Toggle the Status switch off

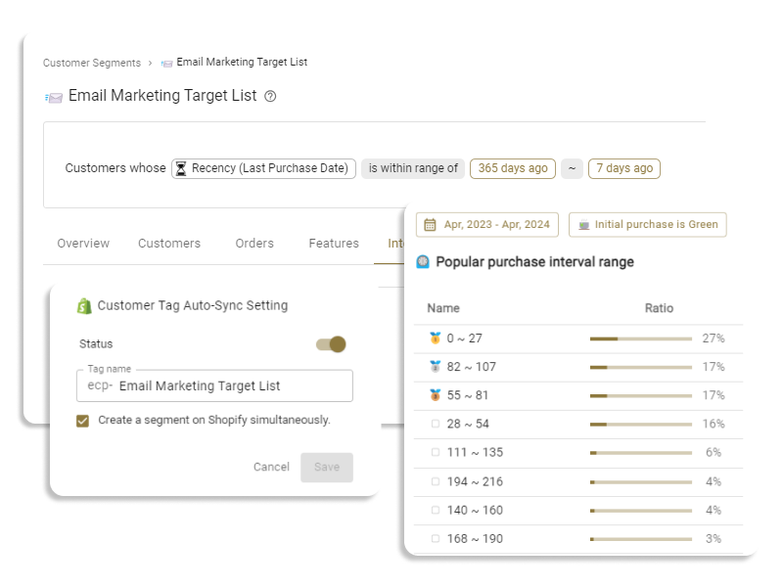click(x=332, y=344)
